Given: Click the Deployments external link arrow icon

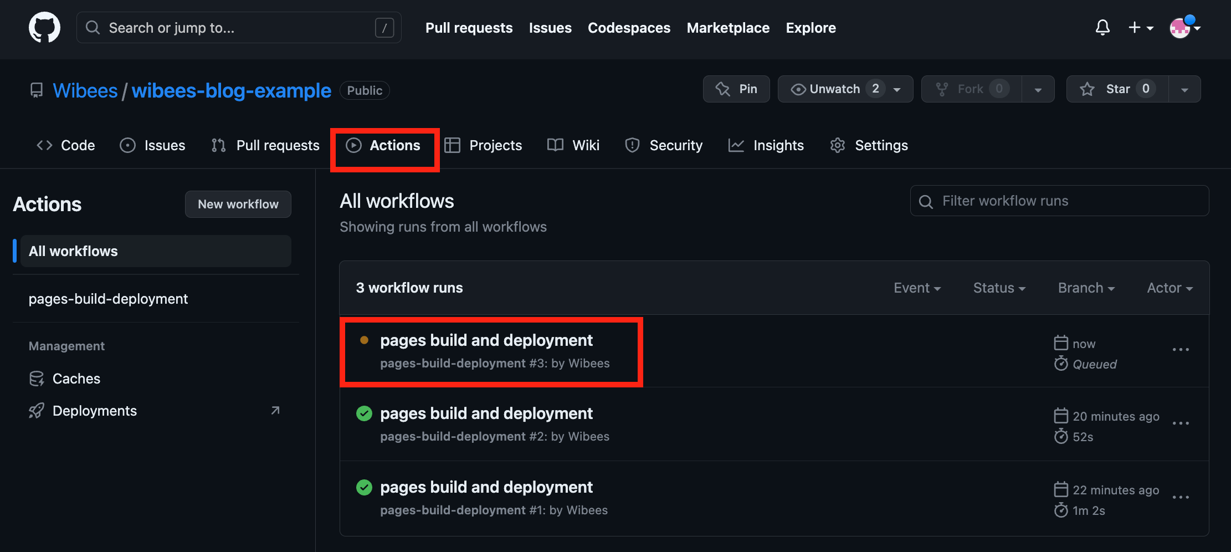Looking at the screenshot, I should tap(275, 411).
